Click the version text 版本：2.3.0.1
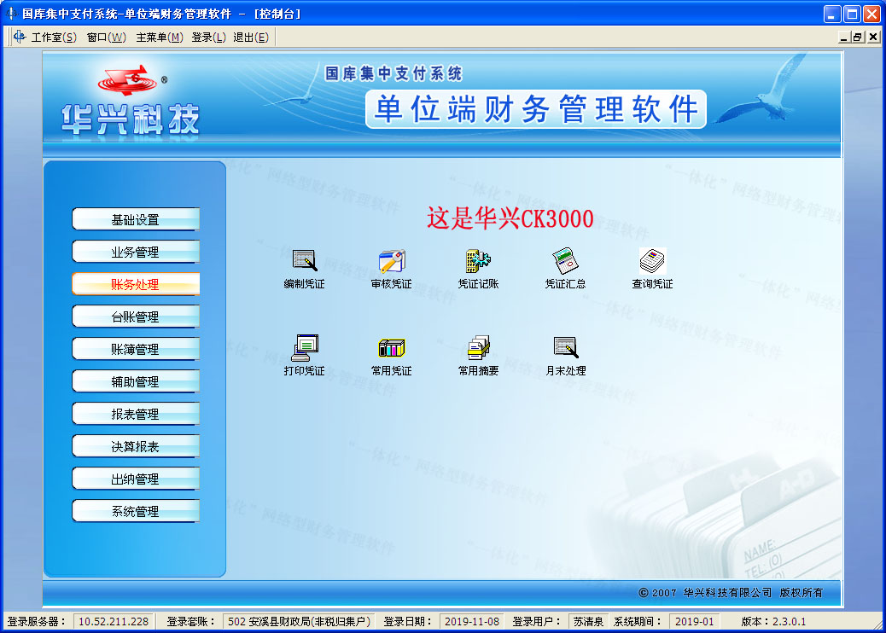The height and width of the screenshot is (633, 886). click(773, 621)
